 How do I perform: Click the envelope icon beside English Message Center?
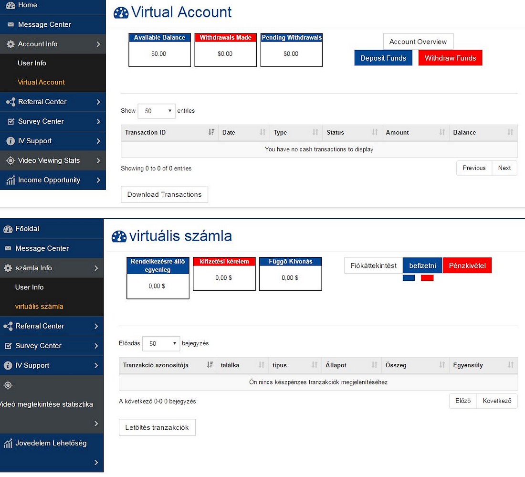pyautogui.click(x=10, y=25)
